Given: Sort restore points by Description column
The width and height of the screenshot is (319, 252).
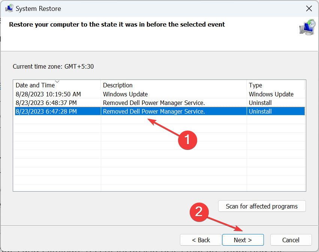Looking at the screenshot, I should point(118,85).
